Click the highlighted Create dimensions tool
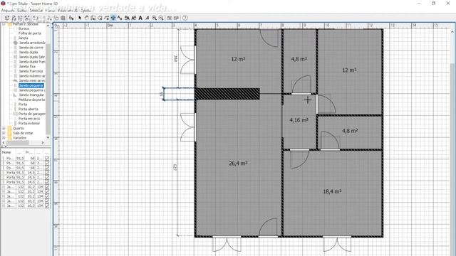Image resolution: width=456 pixels, height=256 pixels. tap(113, 18)
